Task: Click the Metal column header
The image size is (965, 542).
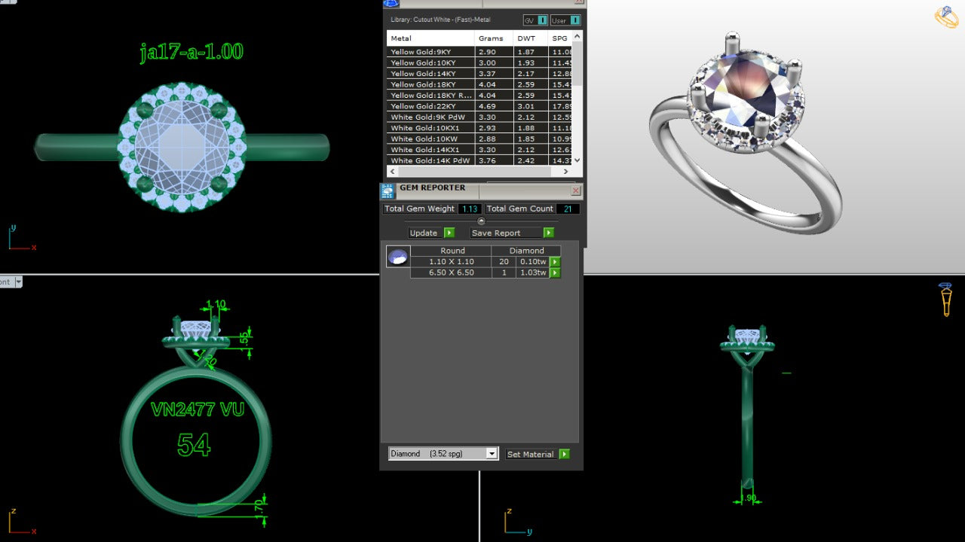Action: [x=430, y=38]
